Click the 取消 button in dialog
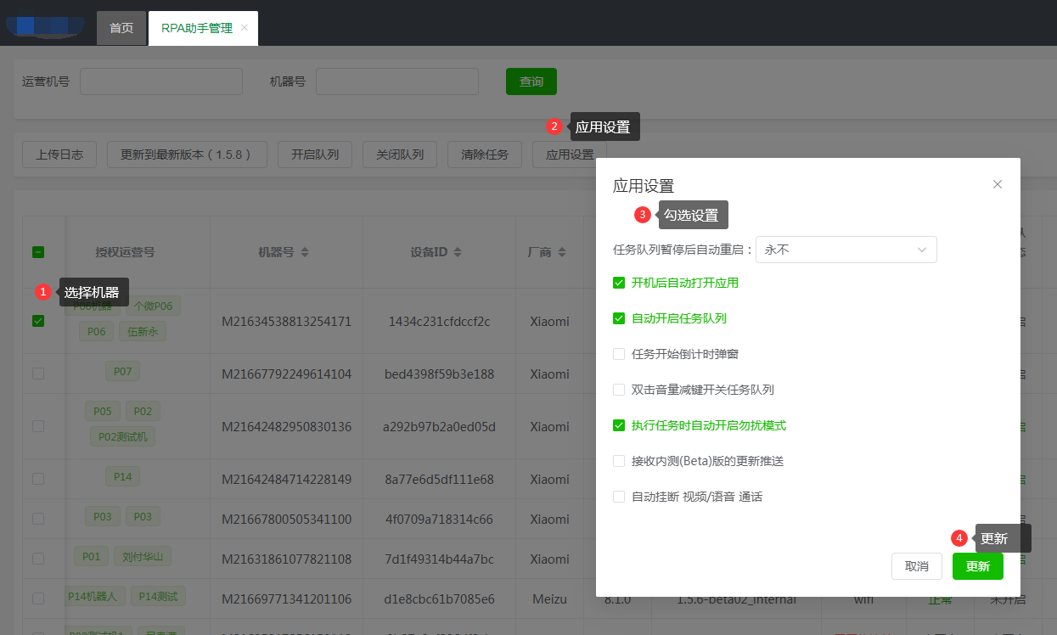Viewport: 1057px width, 635px height. click(x=917, y=566)
